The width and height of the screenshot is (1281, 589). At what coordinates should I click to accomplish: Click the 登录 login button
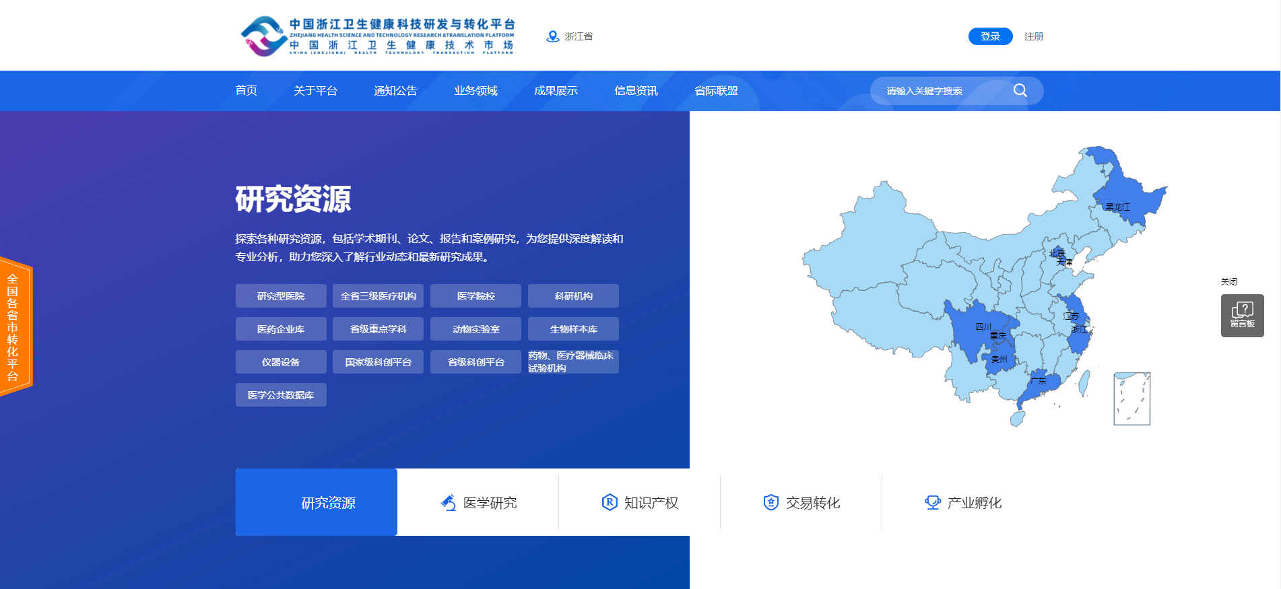coord(990,36)
